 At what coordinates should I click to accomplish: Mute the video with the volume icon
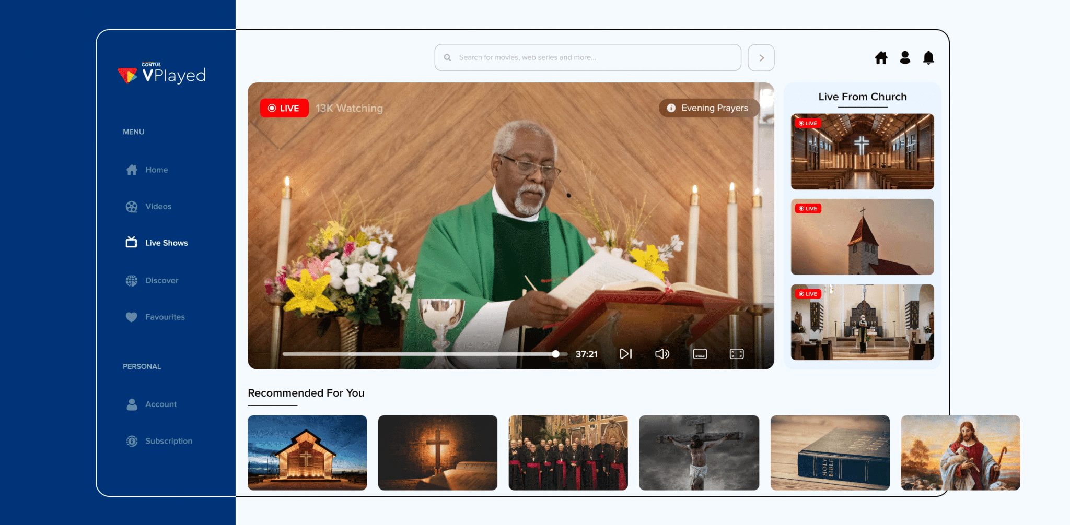point(662,353)
